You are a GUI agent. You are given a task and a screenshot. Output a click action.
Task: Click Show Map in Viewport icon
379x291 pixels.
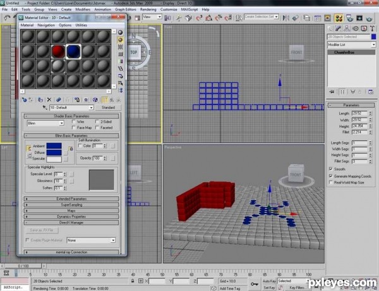point(95,100)
